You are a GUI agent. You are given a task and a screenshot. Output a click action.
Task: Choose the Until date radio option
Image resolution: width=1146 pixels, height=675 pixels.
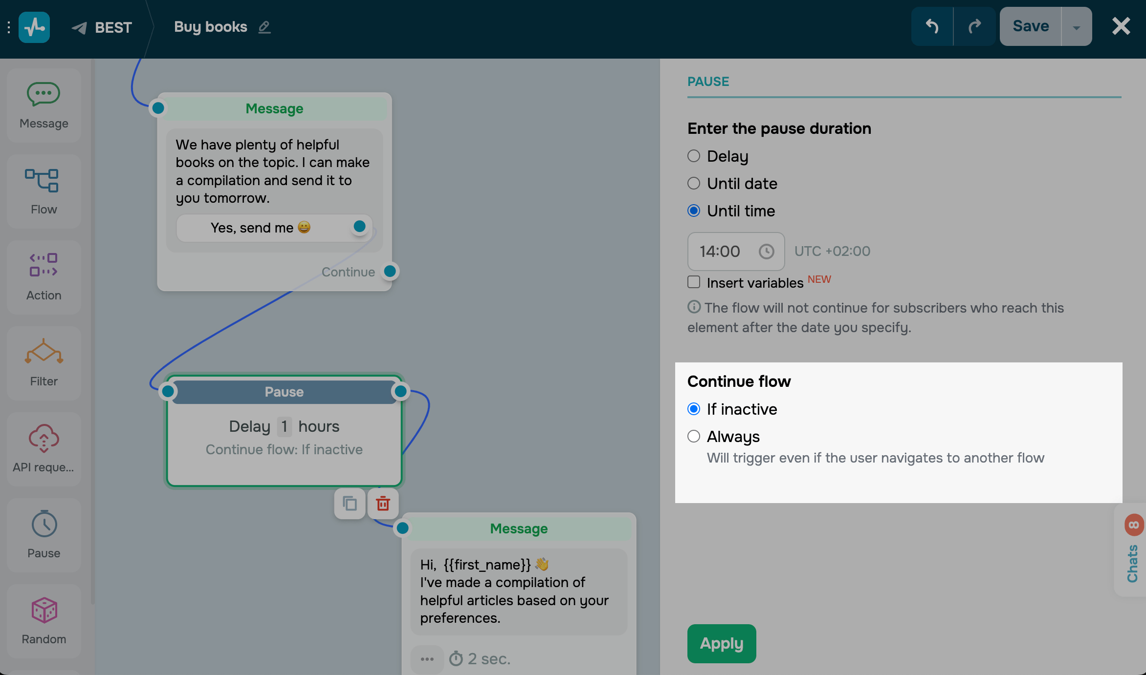pyautogui.click(x=694, y=184)
